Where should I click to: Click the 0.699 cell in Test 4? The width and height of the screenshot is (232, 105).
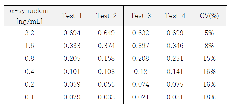pyautogui.click(x=175, y=33)
